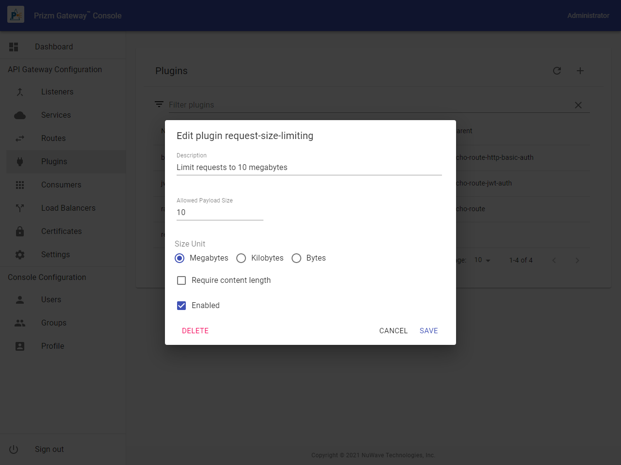Click the refresh plugins icon
The height and width of the screenshot is (465, 621).
point(557,71)
